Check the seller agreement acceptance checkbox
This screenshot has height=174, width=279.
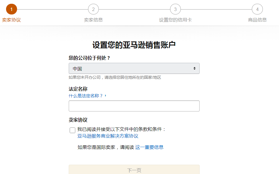(72, 130)
